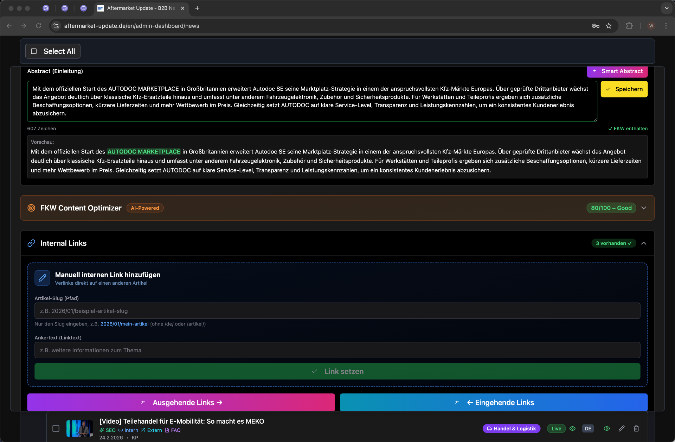Click the Link setzen button
675x442 pixels.
coord(337,371)
